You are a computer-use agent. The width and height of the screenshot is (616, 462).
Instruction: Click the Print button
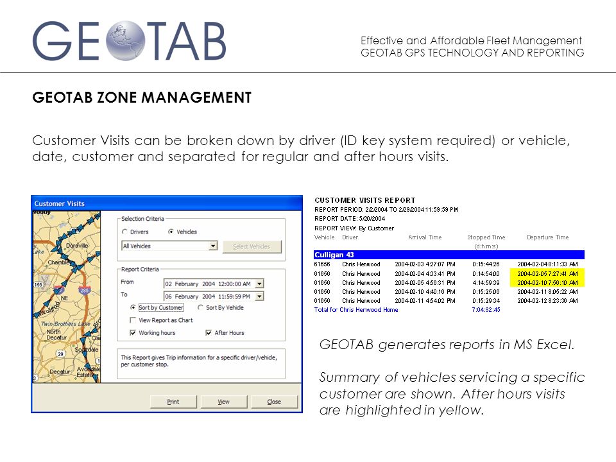tap(173, 402)
